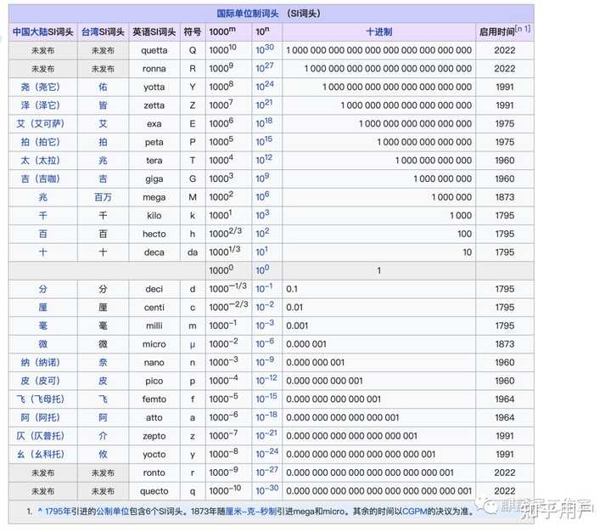Open the 皮（皮可） prefix link
The image size is (611, 532).
pos(41,381)
